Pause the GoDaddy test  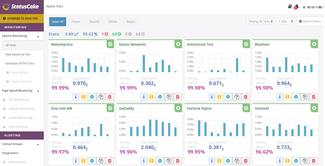pos(151,161)
